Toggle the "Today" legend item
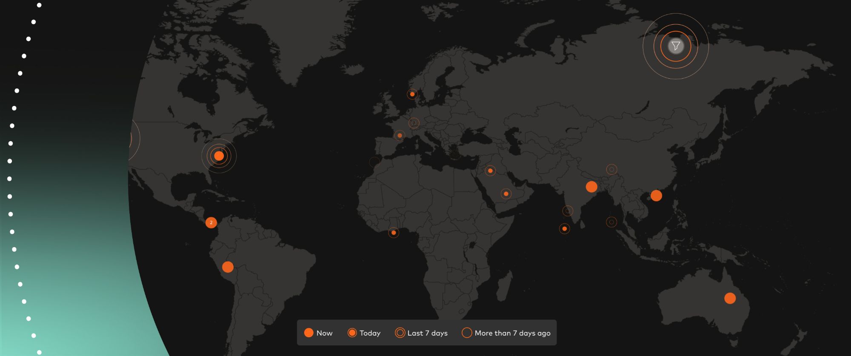This screenshot has height=356, width=851. point(364,333)
